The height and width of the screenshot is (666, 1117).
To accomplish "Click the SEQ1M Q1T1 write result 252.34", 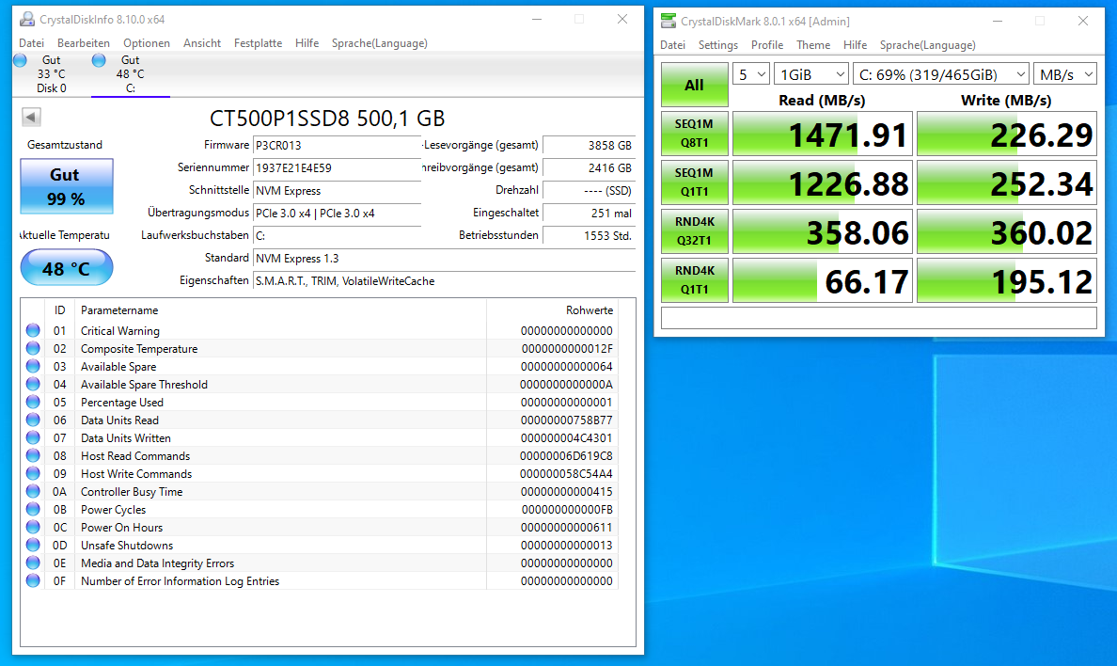I will tap(1007, 182).
